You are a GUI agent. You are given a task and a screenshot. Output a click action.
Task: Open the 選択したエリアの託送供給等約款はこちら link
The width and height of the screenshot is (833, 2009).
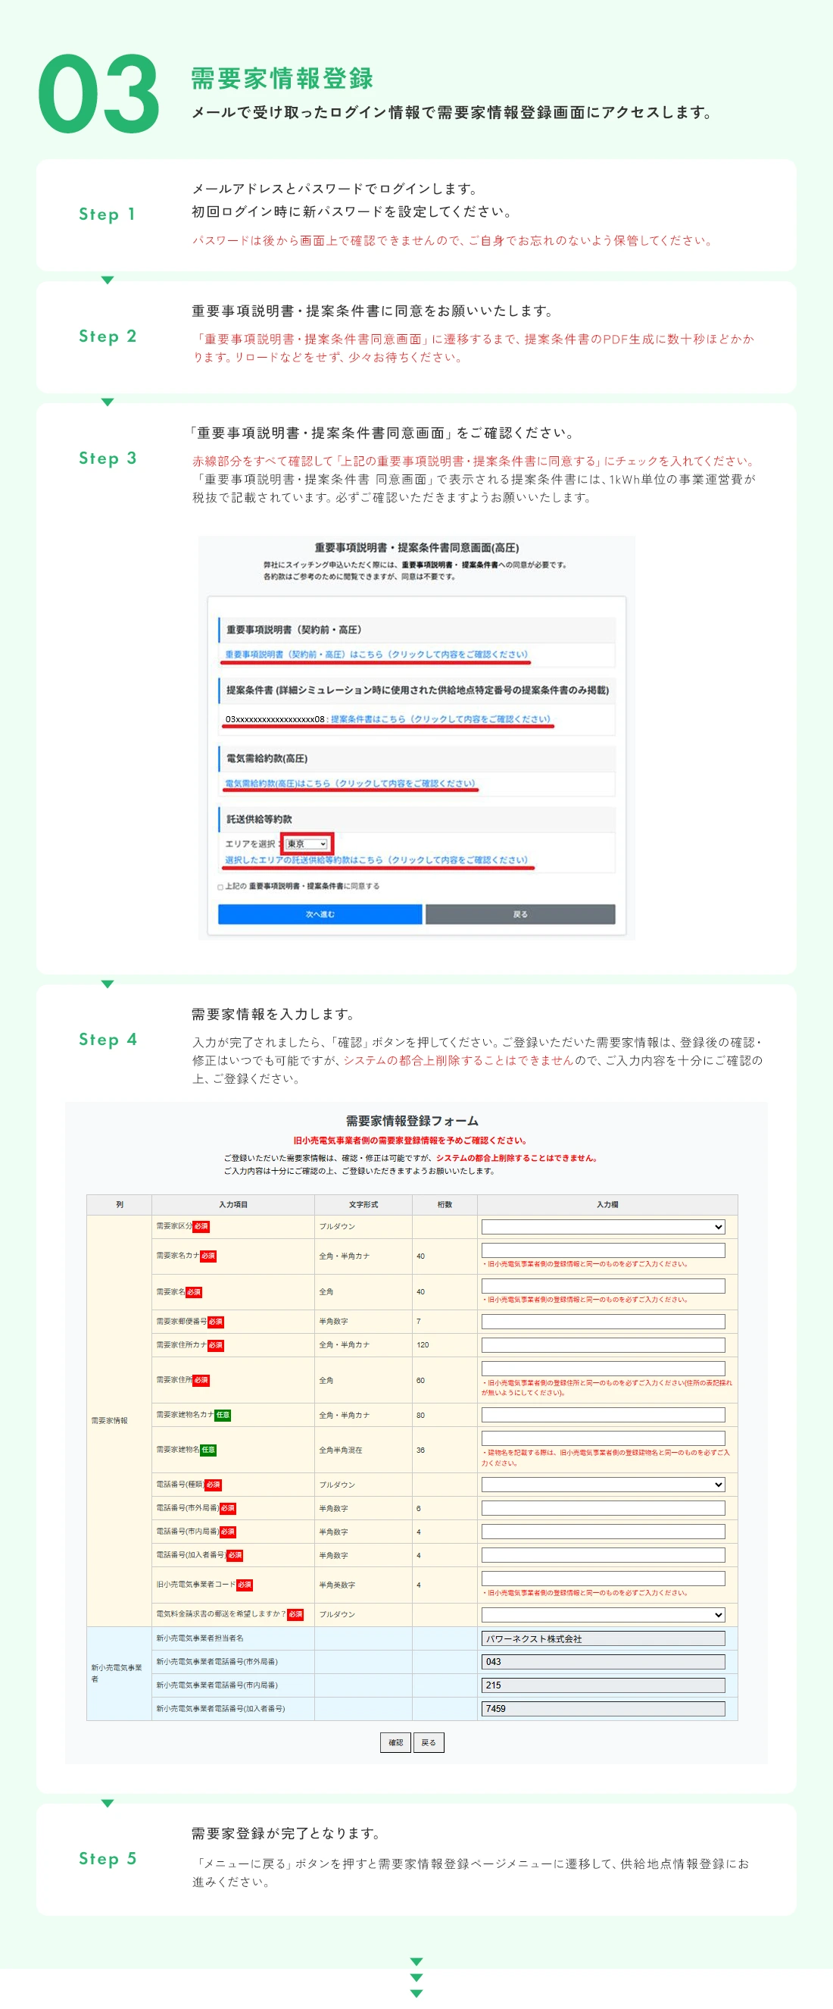(376, 859)
